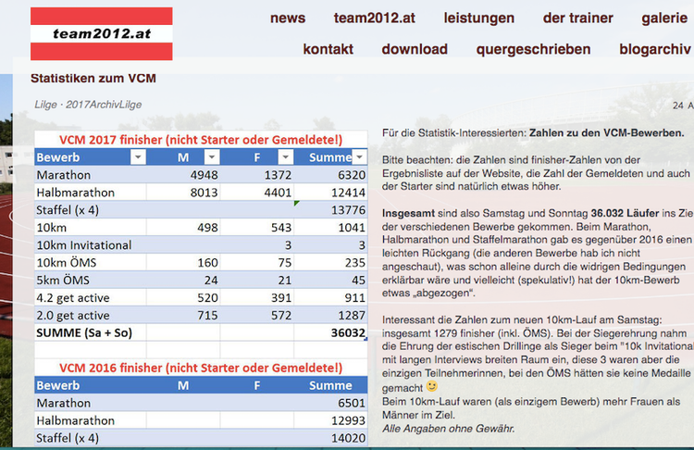Select the Halbmarathon total 12414
This screenshot has height=450, width=694.
[x=348, y=193]
